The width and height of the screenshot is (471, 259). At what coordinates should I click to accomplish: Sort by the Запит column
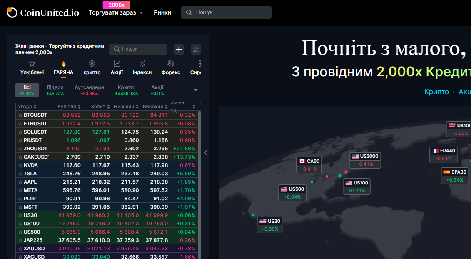click(101, 106)
